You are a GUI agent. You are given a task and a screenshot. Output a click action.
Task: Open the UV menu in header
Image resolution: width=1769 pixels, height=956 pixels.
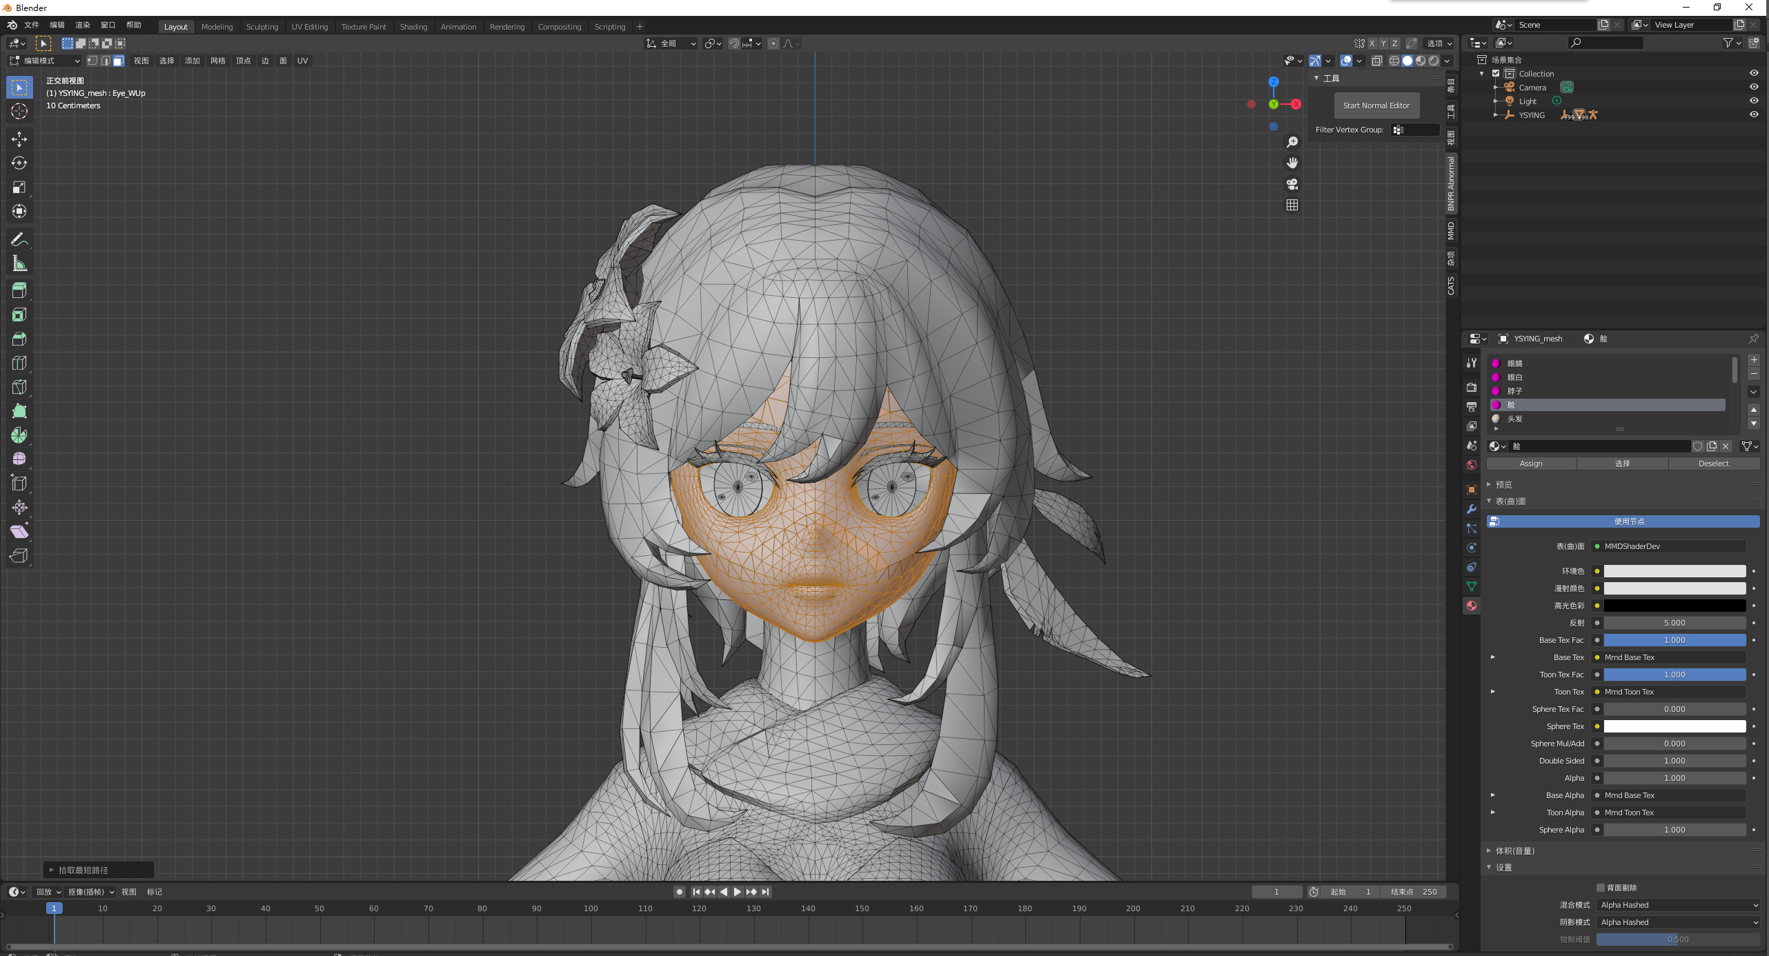pyautogui.click(x=302, y=61)
